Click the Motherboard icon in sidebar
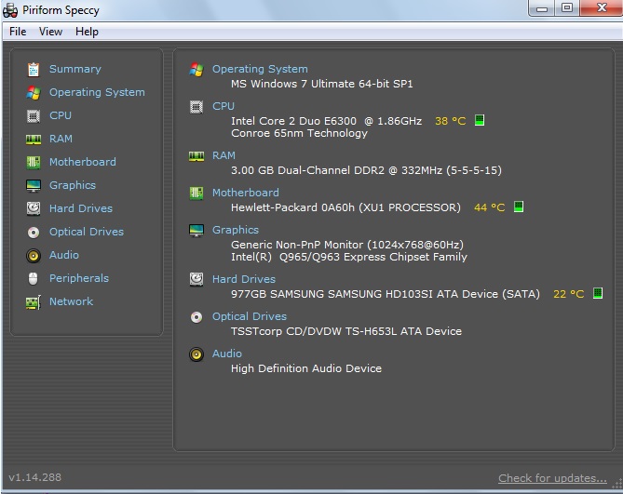 pos(34,162)
